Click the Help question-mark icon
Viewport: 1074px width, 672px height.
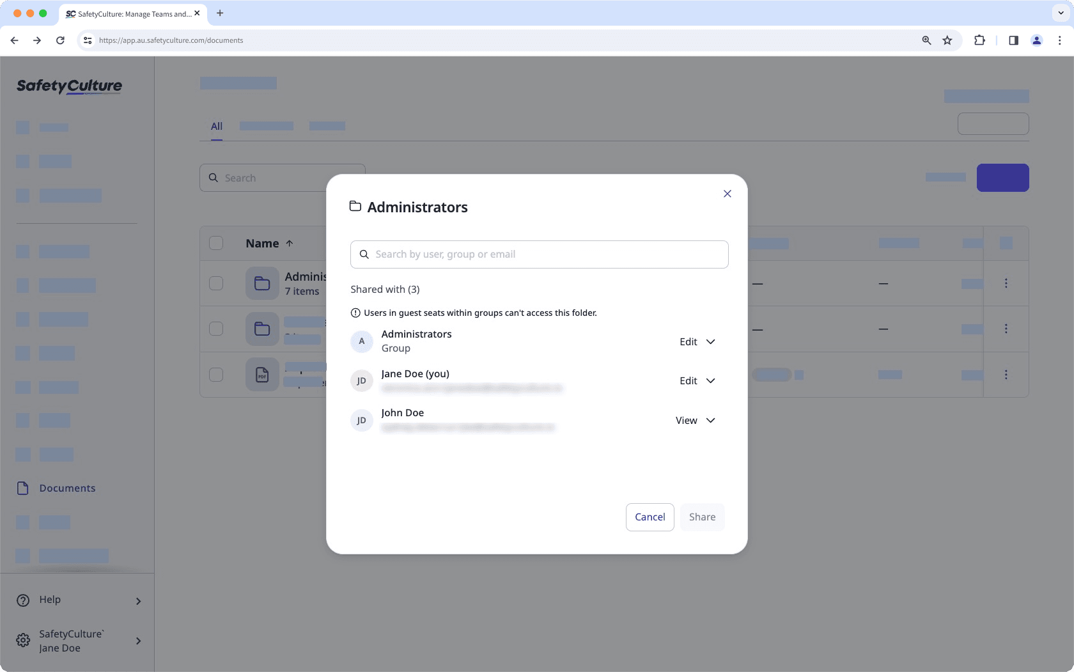(22, 600)
